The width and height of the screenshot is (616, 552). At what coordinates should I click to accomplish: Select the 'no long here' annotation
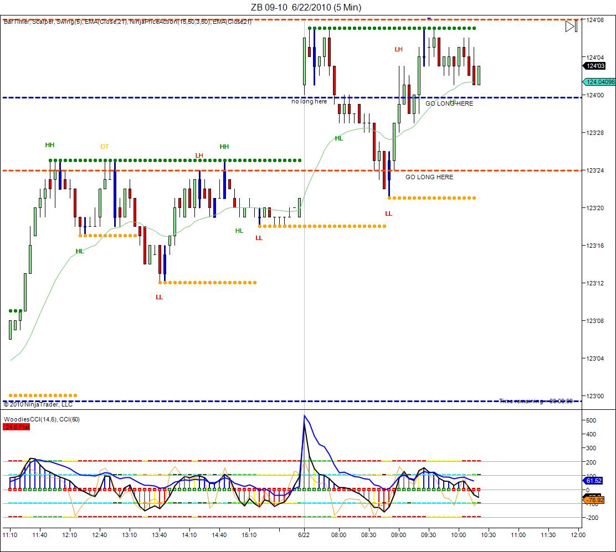point(309,101)
